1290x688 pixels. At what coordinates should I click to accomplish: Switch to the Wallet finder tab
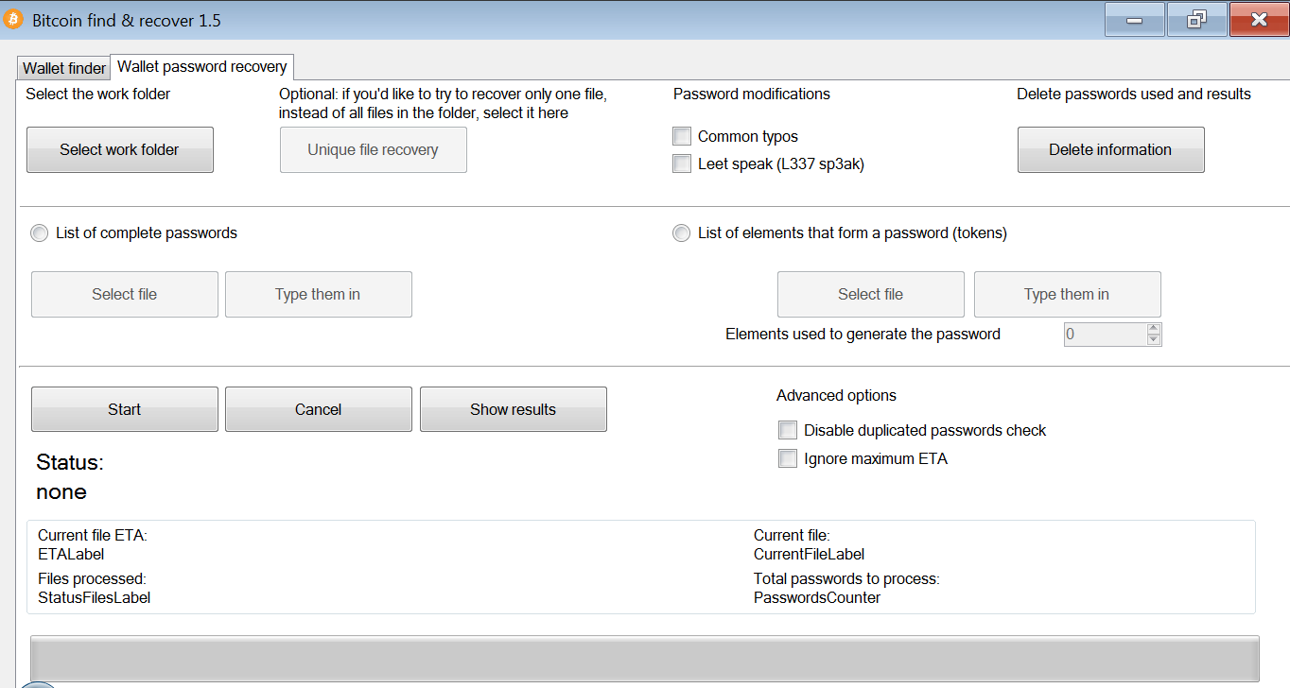(x=64, y=68)
